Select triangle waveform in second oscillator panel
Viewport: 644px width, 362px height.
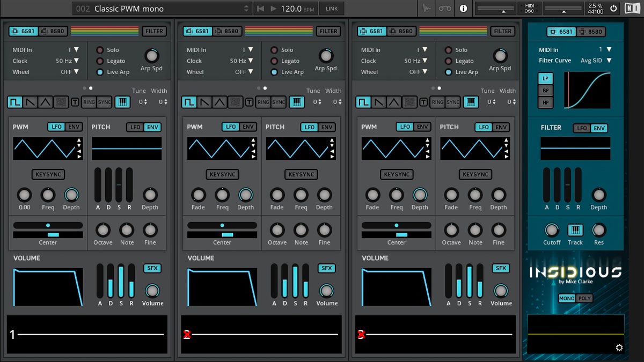pyautogui.click(x=219, y=102)
